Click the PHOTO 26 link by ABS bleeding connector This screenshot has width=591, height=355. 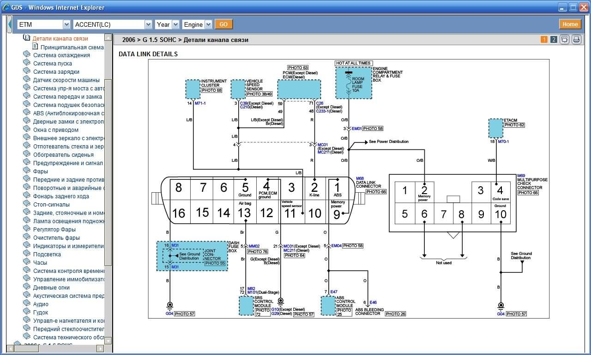[395, 314]
